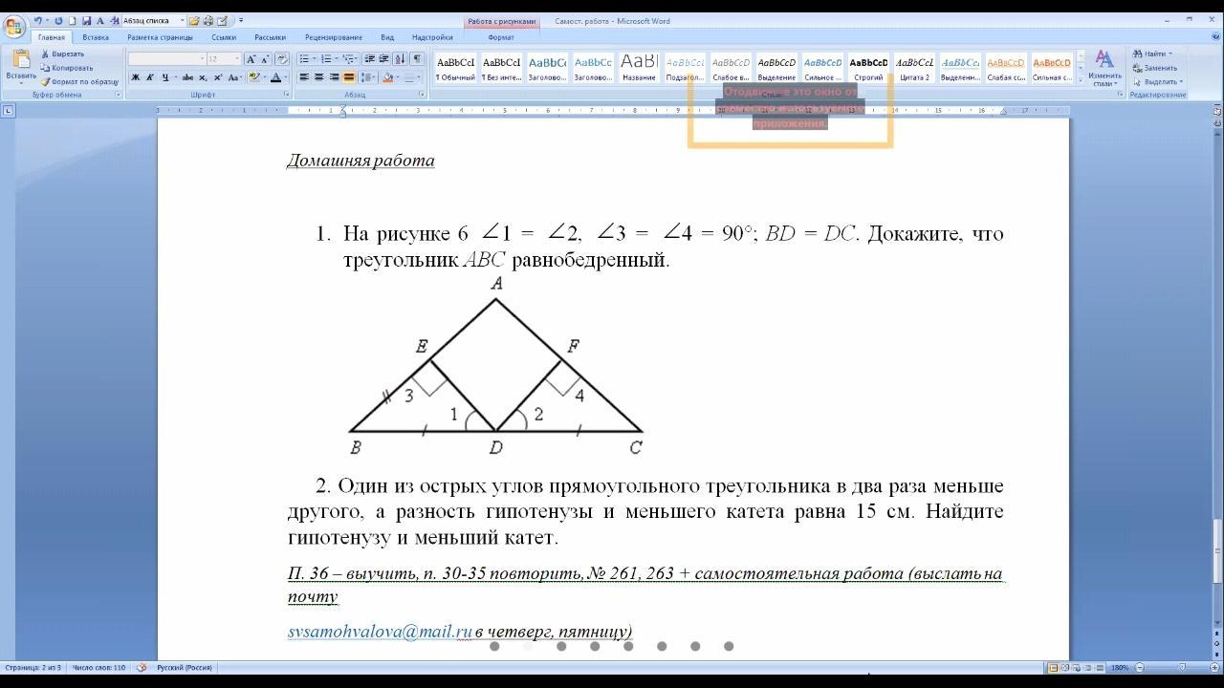
Task: Click the spelling check status icon
Action: click(142, 667)
